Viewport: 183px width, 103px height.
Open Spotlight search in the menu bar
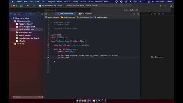pos(144,1)
